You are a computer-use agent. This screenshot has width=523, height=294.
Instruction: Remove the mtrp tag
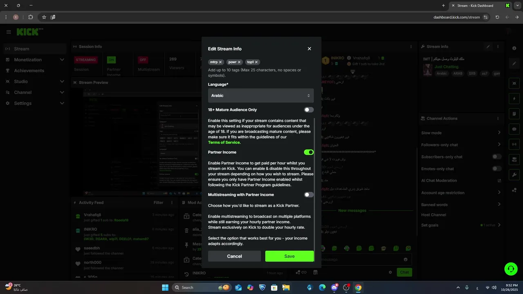pyautogui.click(x=220, y=62)
